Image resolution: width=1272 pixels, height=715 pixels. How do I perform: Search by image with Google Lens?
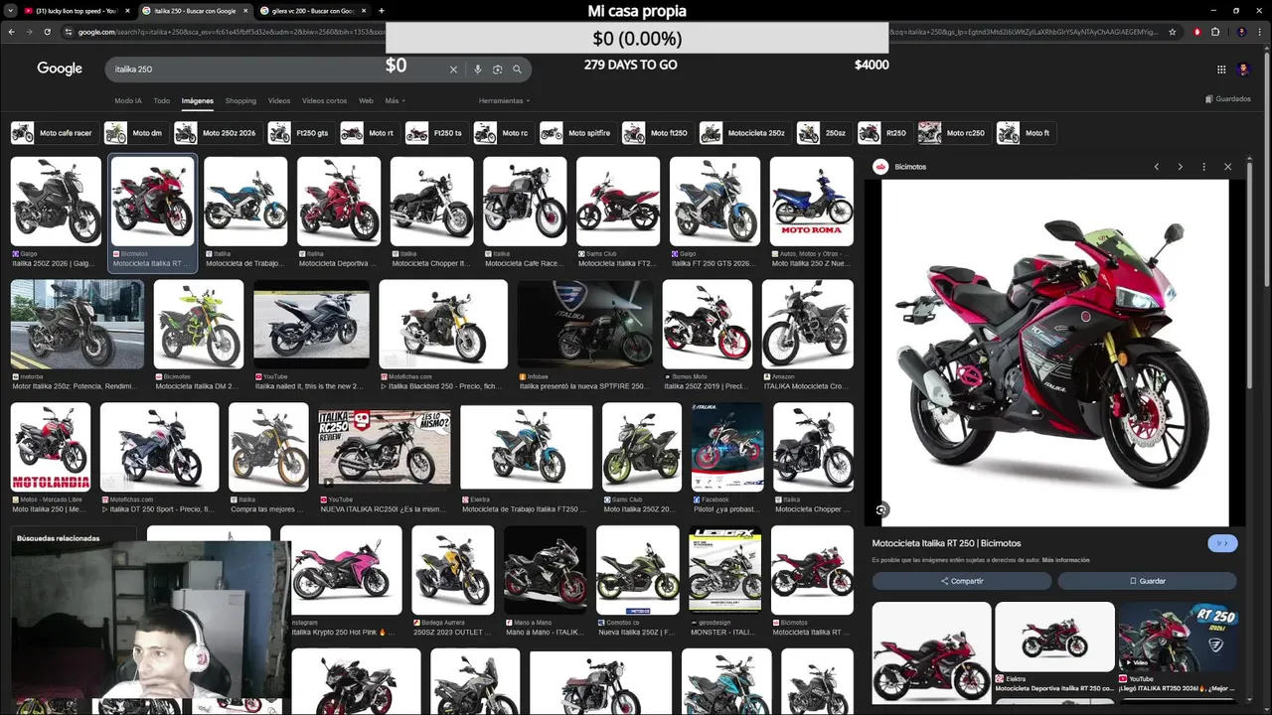point(497,70)
